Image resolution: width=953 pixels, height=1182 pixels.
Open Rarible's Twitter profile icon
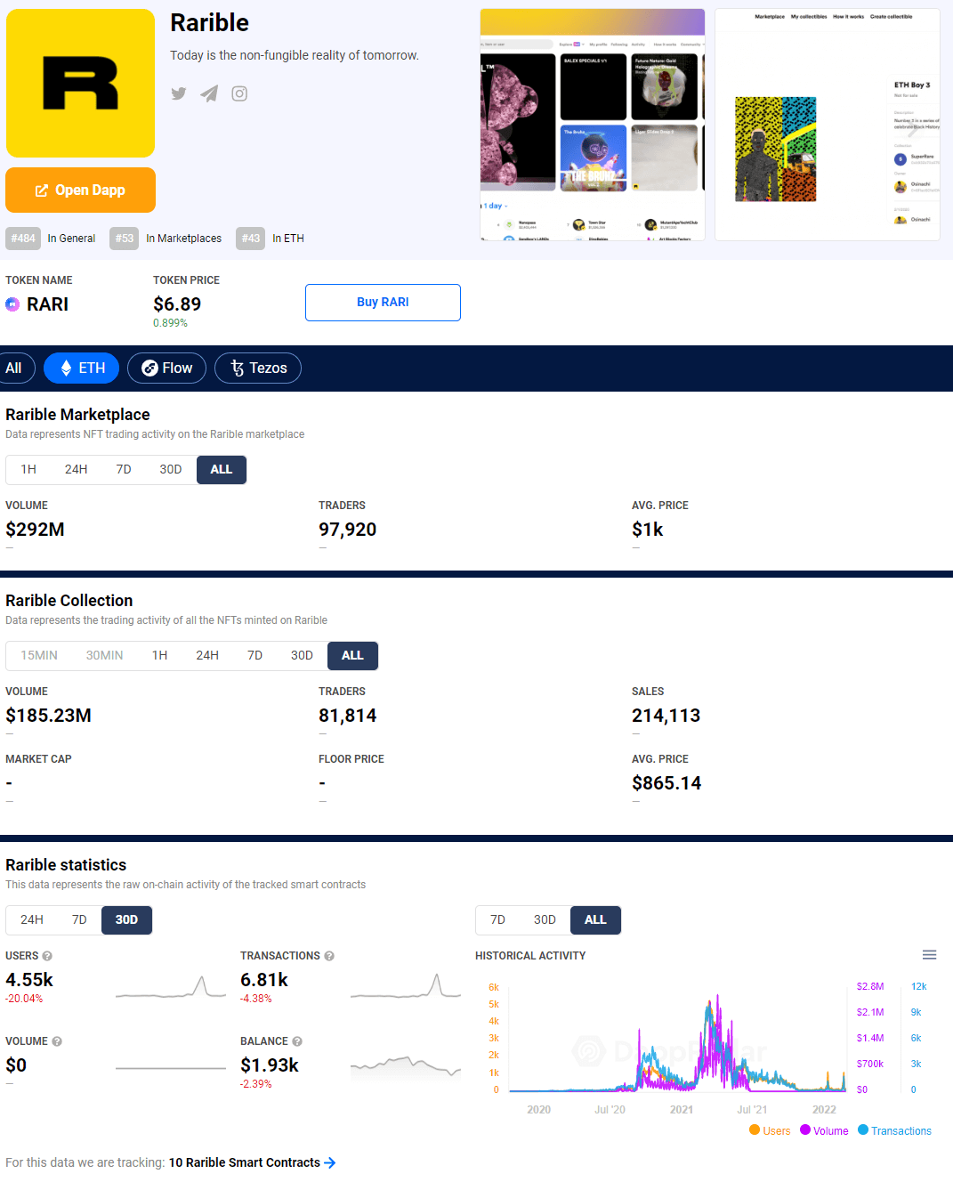coord(178,93)
